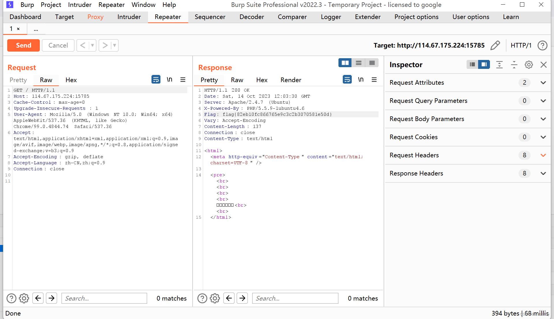Switch to the Logger tab
The image size is (554, 319).
(331, 17)
